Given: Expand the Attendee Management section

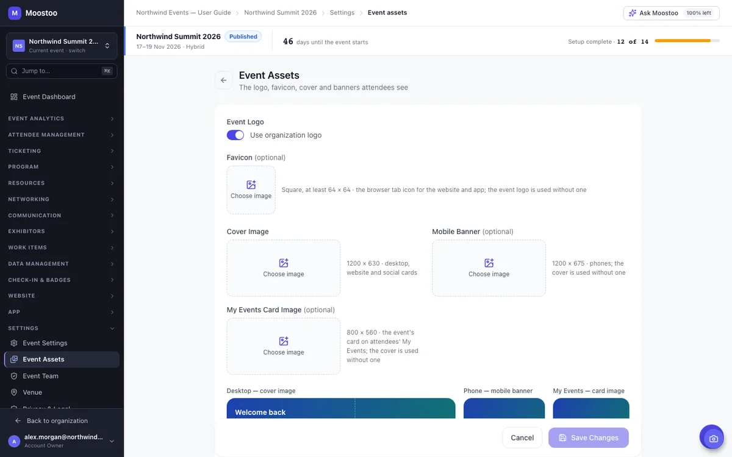Looking at the screenshot, I should pos(62,135).
